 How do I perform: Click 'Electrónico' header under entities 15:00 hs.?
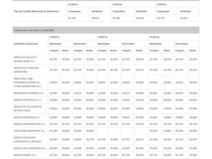pos(182,44)
